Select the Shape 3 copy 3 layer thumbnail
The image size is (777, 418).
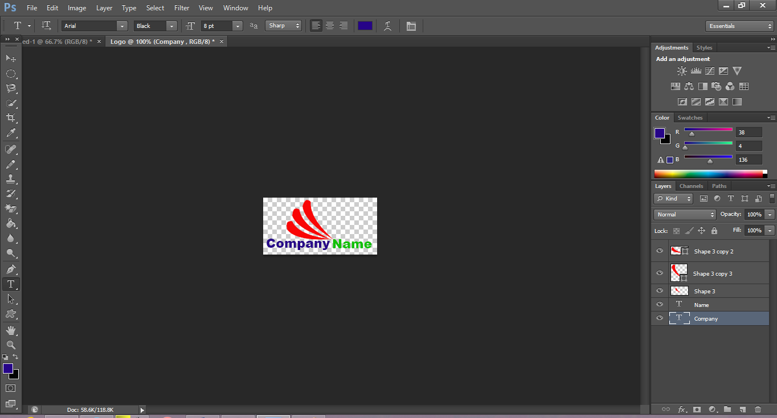679,273
